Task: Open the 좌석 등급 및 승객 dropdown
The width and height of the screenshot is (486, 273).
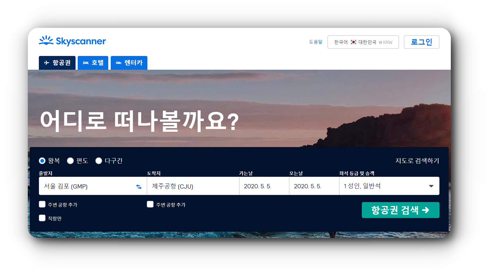Action: (x=389, y=186)
